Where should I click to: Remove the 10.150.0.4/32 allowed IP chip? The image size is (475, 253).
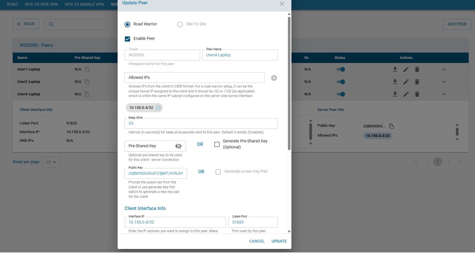tap(158, 108)
